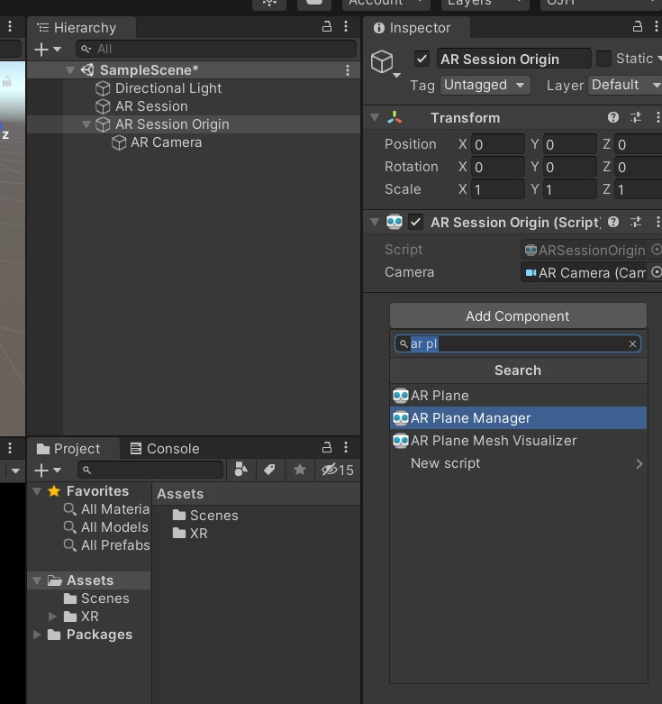
Task: Select All Models favorite search
Action: [x=106, y=527]
